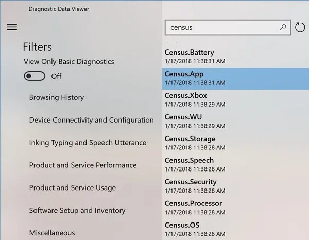Refresh the diagnostic events list
This screenshot has height=240, width=309.
(x=300, y=27)
